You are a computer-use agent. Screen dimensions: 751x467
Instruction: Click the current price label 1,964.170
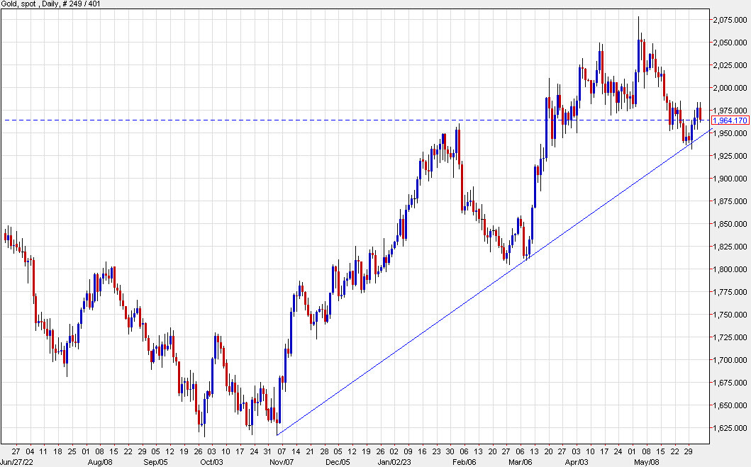click(730, 120)
